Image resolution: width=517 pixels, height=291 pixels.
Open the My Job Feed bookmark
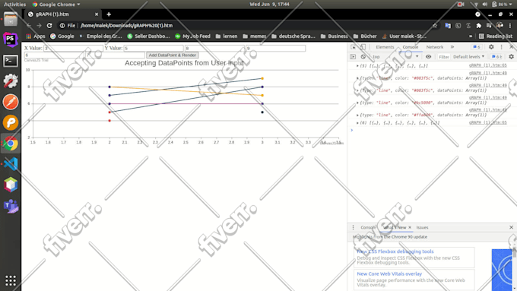coord(192,36)
